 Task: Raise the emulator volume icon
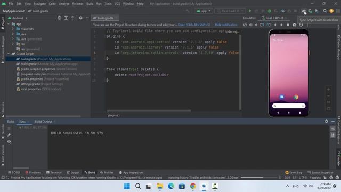coord(250,25)
